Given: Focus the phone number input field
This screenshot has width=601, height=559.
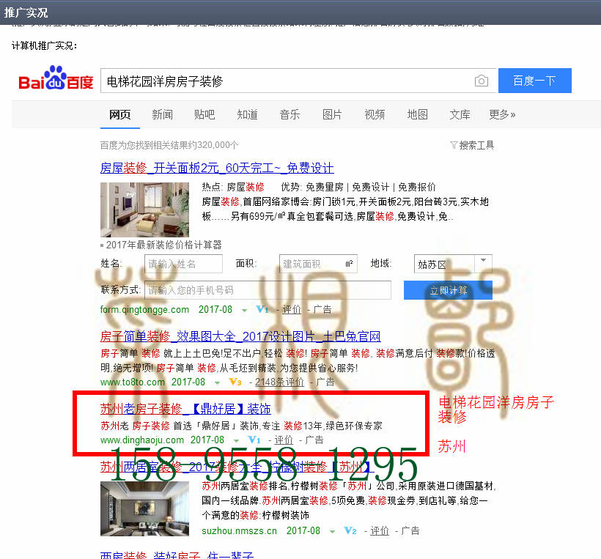Looking at the screenshot, I should coord(268,290).
